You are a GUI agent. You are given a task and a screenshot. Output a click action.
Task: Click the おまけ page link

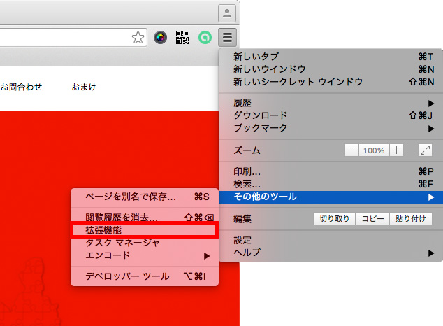coord(84,87)
